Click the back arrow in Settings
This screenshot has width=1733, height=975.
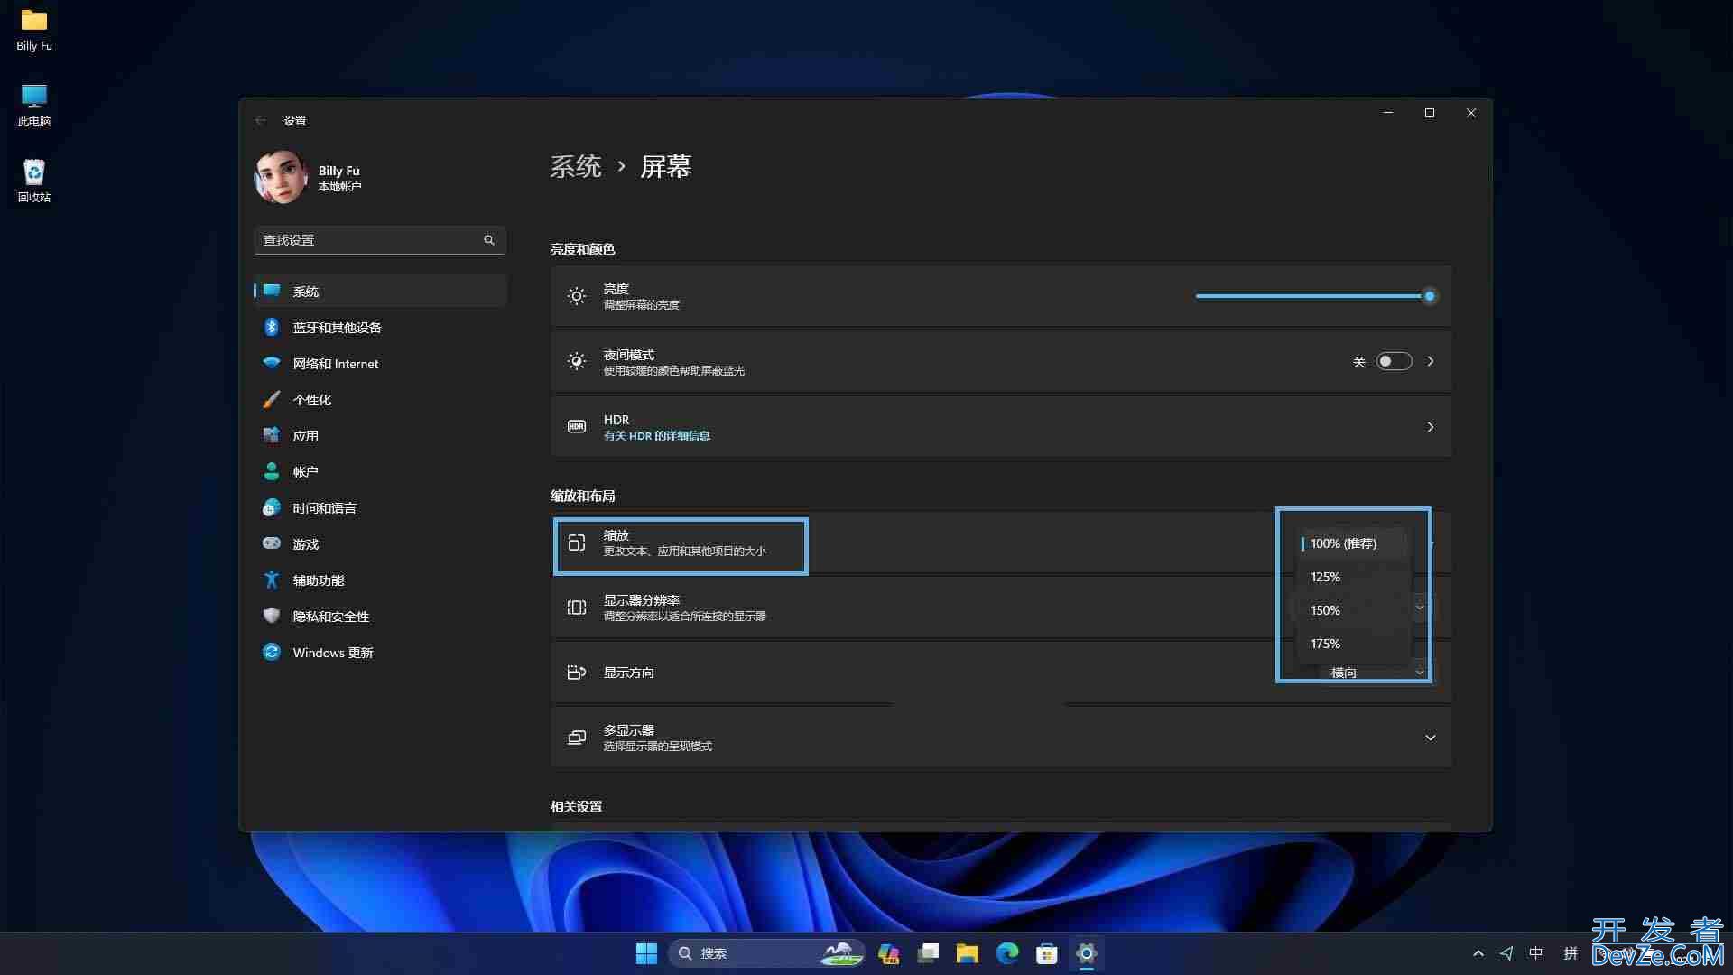click(261, 120)
